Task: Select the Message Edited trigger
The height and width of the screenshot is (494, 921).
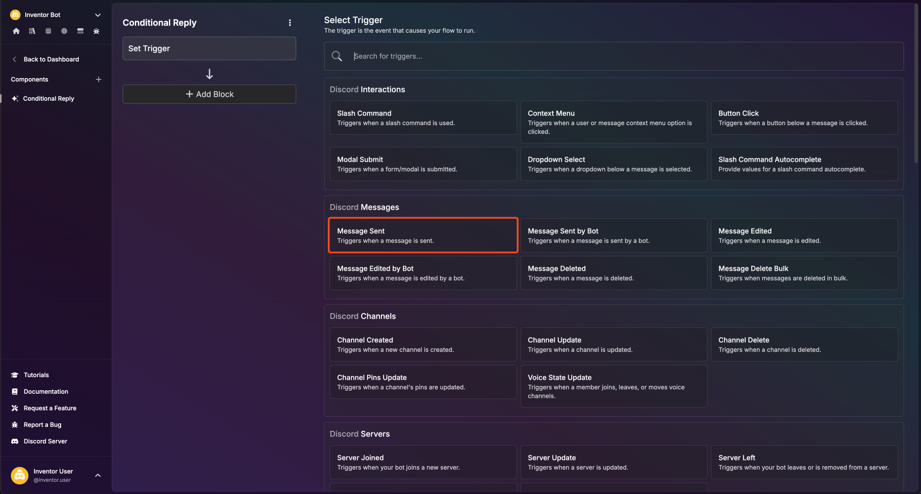Action: (x=804, y=235)
